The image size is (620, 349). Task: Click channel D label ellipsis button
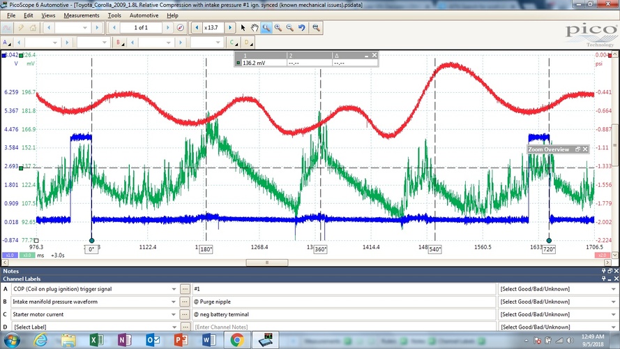pyautogui.click(x=185, y=327)
